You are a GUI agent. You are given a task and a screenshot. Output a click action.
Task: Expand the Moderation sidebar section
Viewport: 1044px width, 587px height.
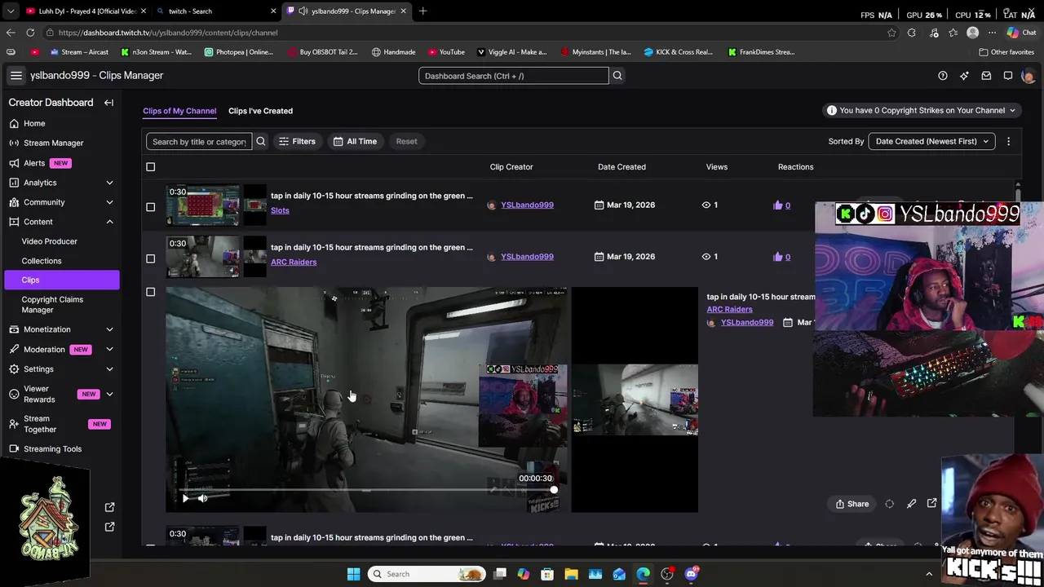point(109,349)
